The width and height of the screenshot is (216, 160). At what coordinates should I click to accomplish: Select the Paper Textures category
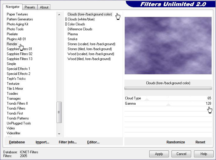17,14
